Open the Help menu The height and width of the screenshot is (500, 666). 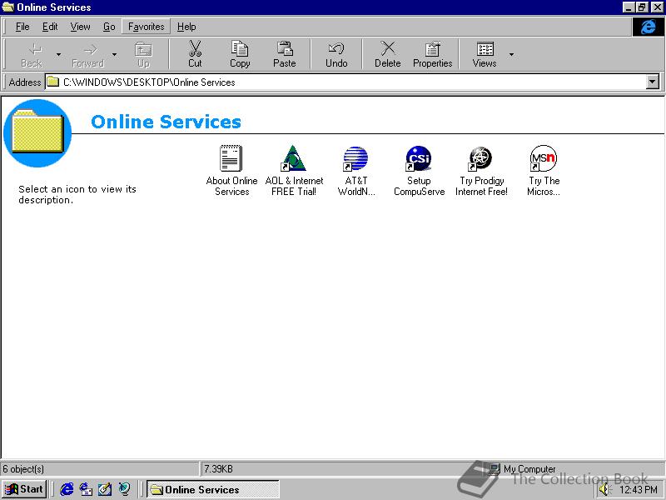[x=186, y=27]
